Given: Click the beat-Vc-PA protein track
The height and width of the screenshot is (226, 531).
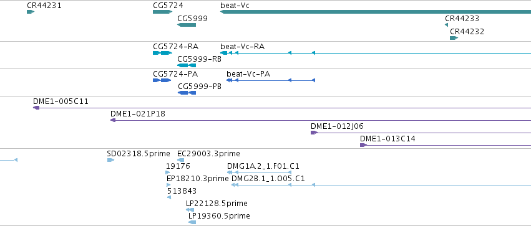Looking at the screenshot, I should 271,80.
